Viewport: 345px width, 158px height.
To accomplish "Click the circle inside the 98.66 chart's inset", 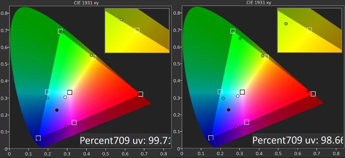I will (286, 24).
